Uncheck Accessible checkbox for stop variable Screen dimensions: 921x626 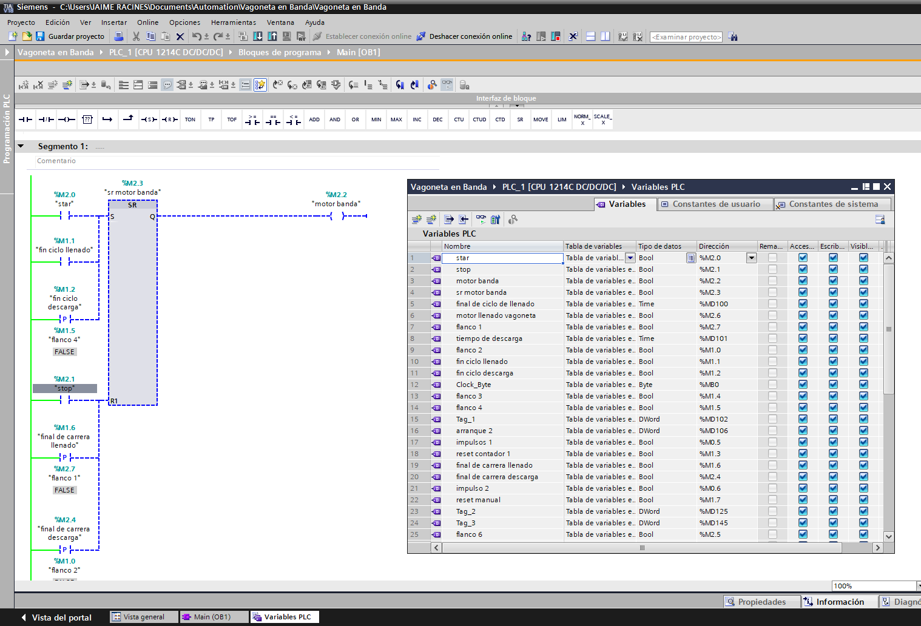coord(803,269)
